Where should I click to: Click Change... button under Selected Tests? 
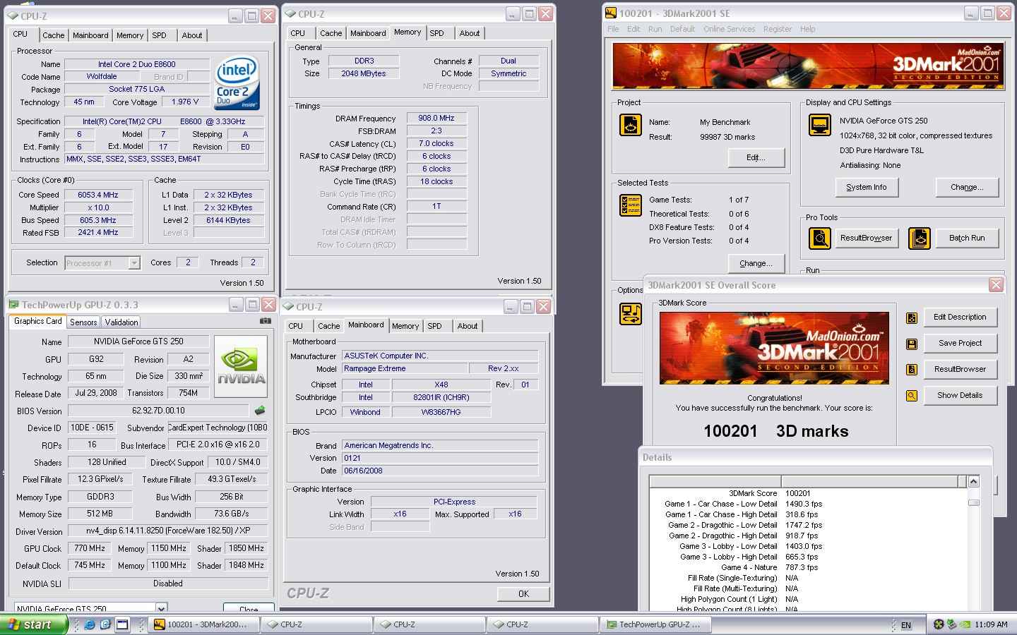[756, 263]
